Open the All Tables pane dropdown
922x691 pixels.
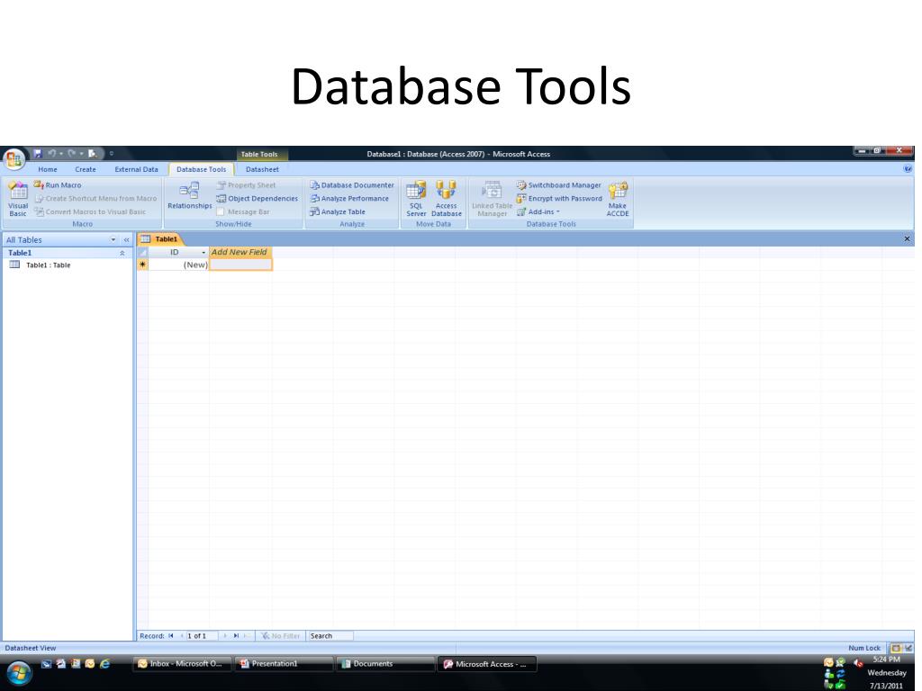tap(113, 239)
